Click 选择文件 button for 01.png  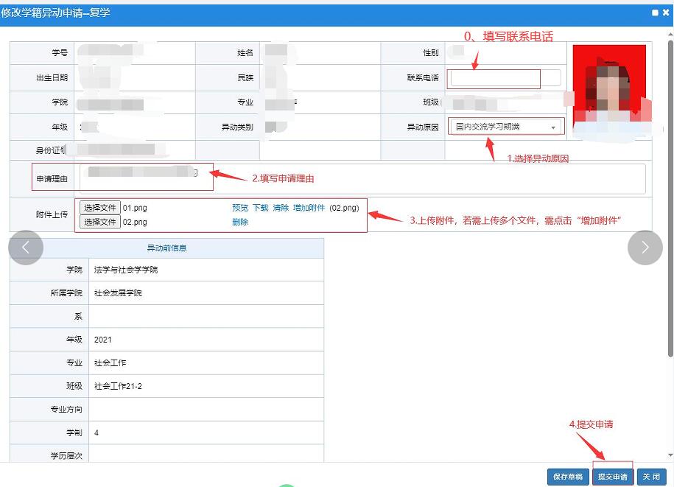point(99,208)
